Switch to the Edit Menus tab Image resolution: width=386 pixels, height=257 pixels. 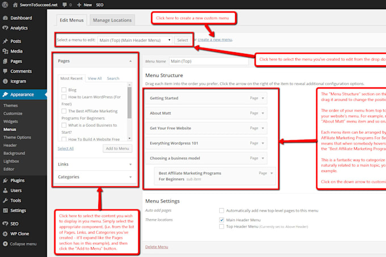click(x=72, y=20)
